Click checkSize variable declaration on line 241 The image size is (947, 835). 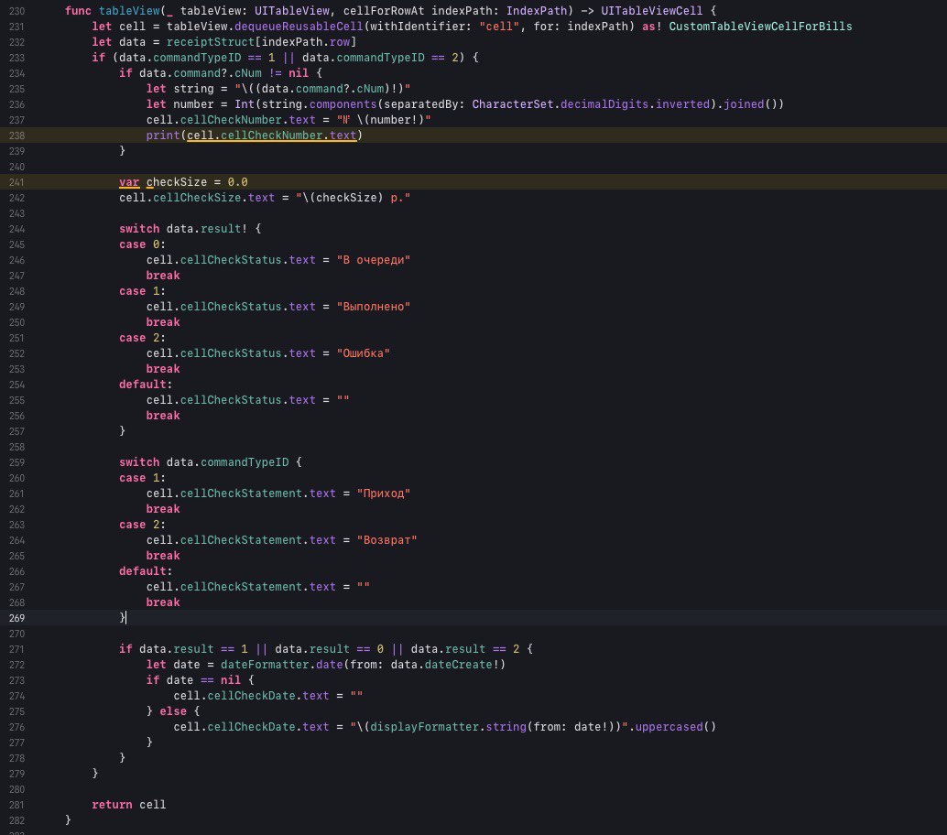pos(177,182)
